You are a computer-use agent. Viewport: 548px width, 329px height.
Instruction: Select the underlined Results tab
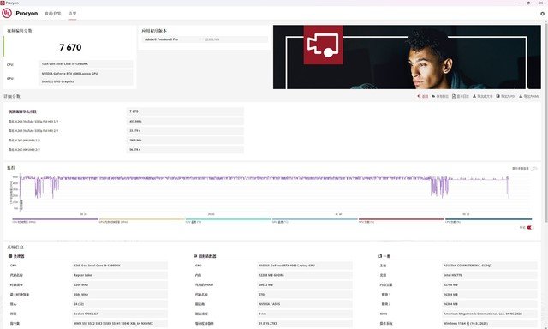[x=72, y=14]
